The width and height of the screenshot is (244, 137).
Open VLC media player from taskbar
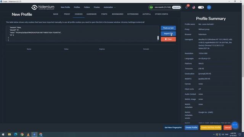pos(28,134)
